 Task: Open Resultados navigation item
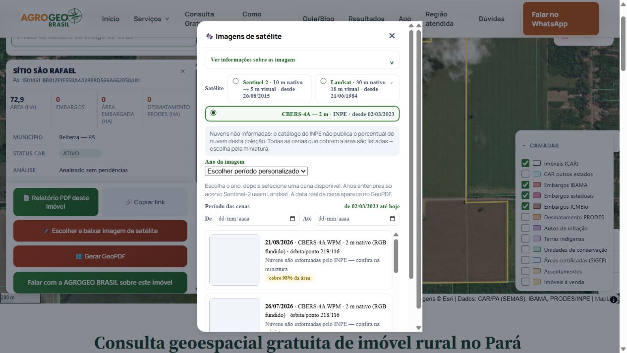(366, 19)
